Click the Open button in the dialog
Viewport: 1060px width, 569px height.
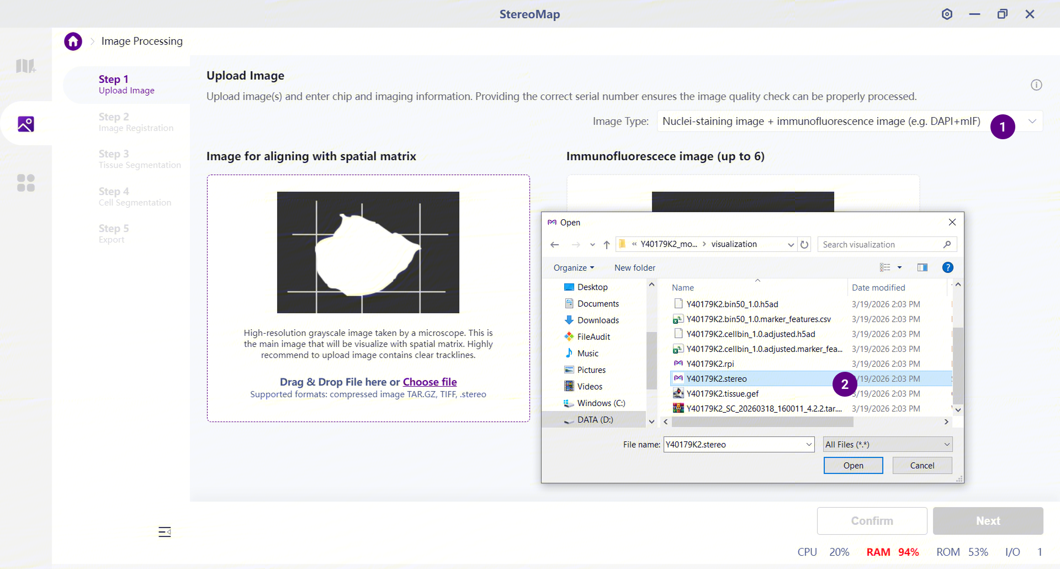point(853,466)
